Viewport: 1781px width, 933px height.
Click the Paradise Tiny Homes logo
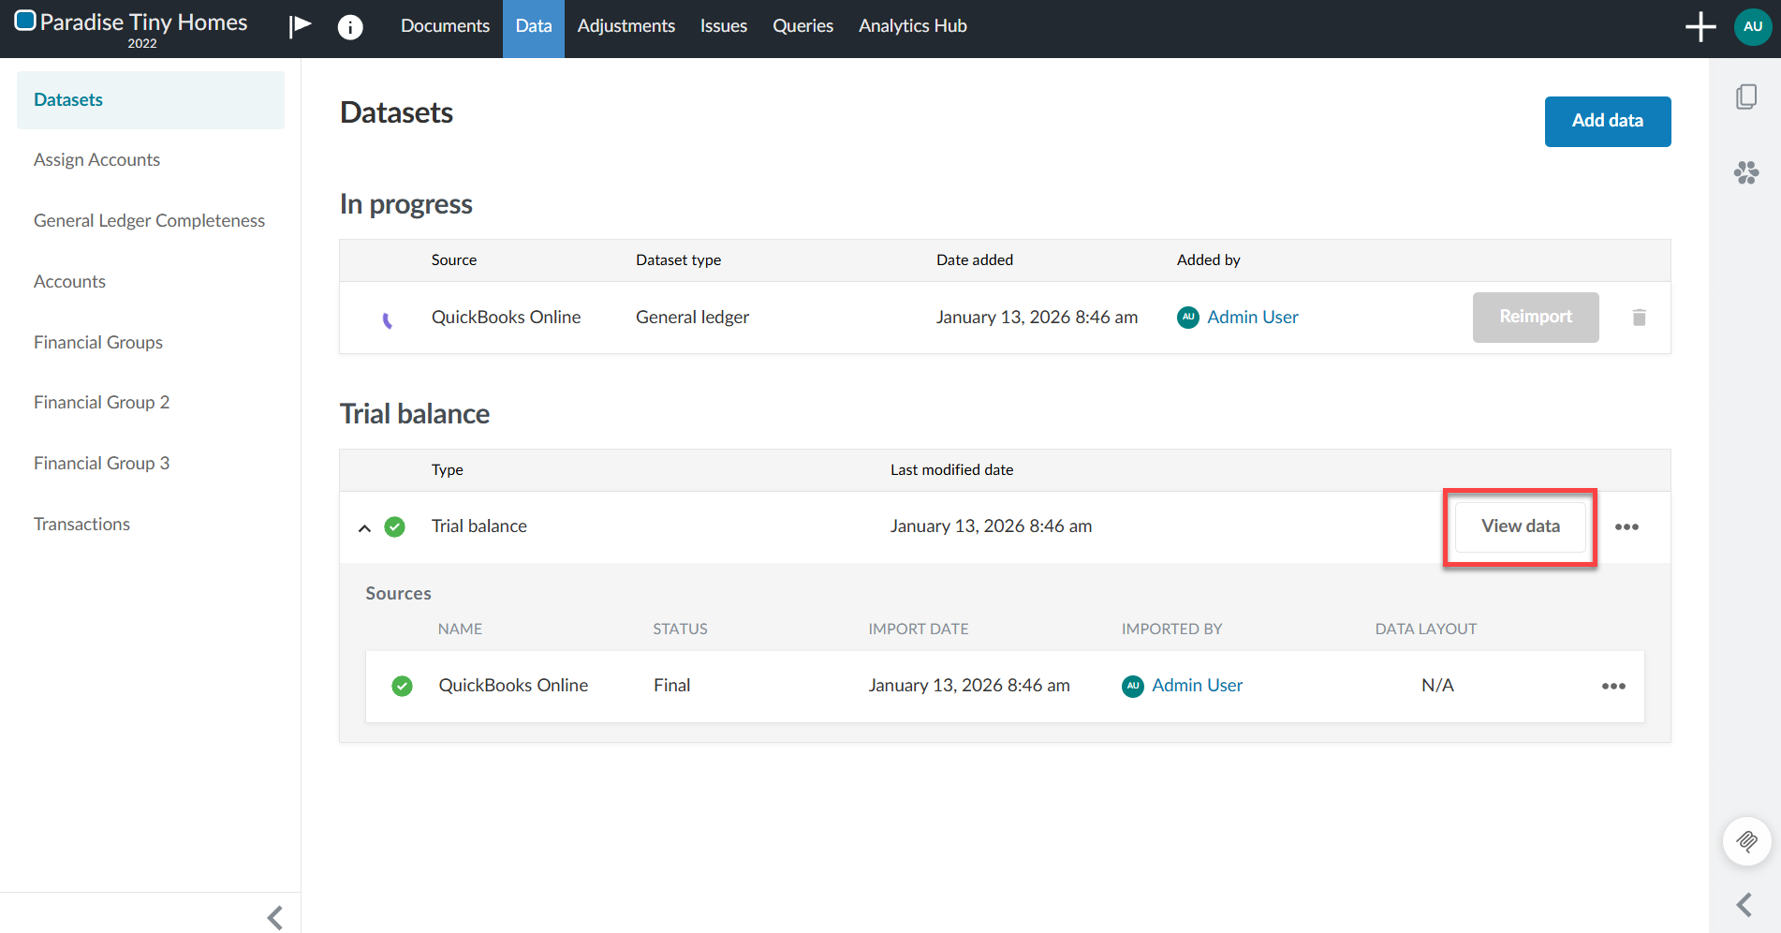131,24
